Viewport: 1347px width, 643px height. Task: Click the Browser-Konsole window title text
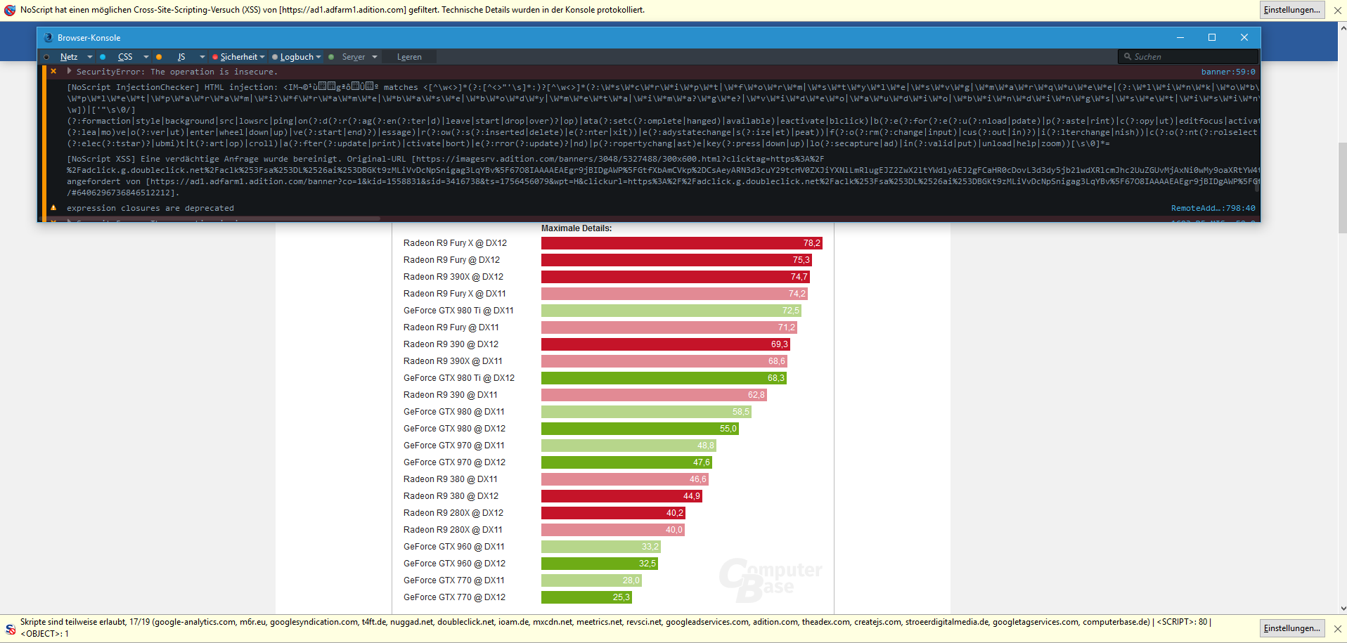(89, 38)
